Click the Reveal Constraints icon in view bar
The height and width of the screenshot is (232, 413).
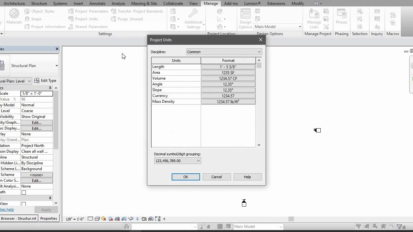(x=158, y=219)
